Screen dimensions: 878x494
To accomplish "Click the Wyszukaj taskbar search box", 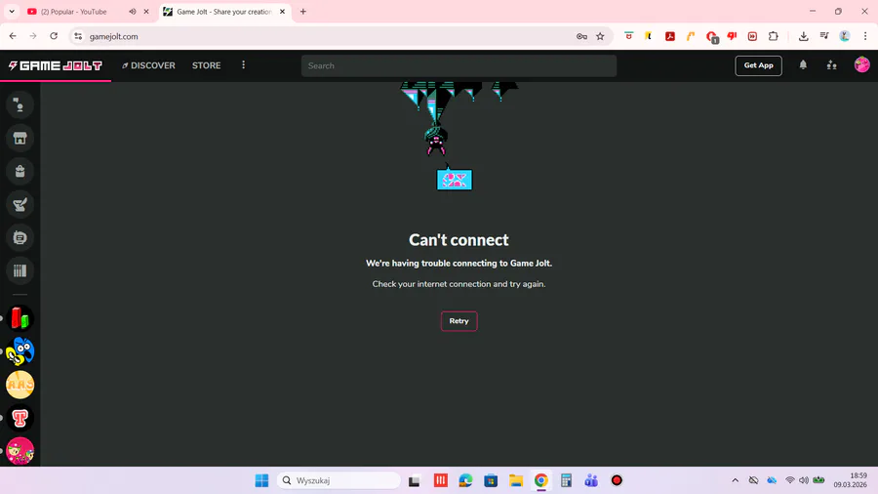I will (x=339, y=480).
